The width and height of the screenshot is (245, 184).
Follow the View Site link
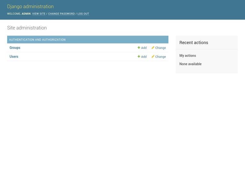[x=39, y=14]
